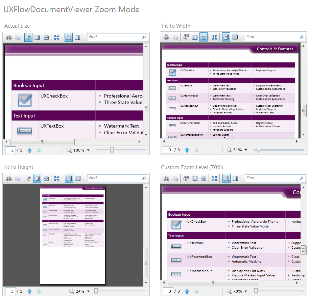Switch the Actual Size viewer to fit-to-height
The width and height of the screenshot is (309, 299).
click(x=37, y=37)
